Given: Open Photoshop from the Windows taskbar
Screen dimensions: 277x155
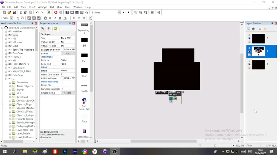Looking at the screenshot, I should coord(65,151).
